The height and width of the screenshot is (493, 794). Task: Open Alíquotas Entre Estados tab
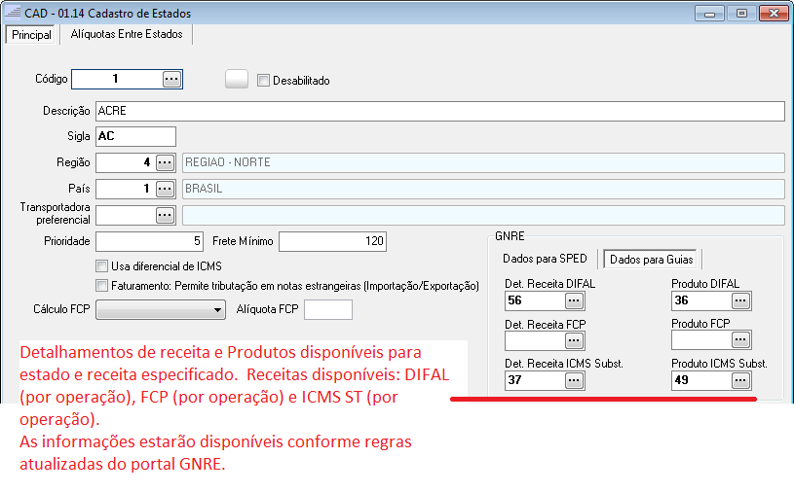pos(127,34)
